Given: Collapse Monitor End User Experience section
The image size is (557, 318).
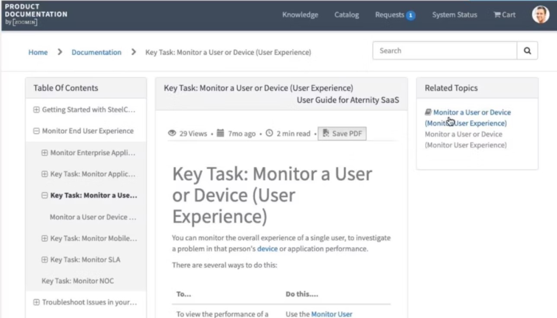Looking at the screenshot, I should (36, 131).
